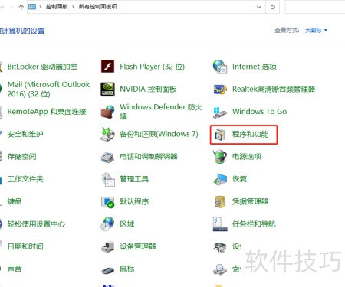The image size is (345, 287).
Task: Open RemoteApp 和桌面连接 link
Action: pos(47,112)
